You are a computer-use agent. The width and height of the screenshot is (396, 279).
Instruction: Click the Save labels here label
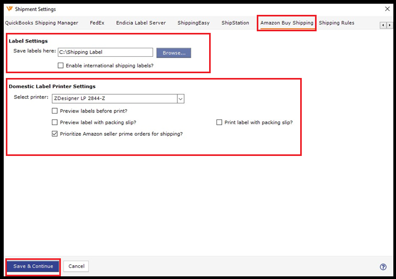[34, 51]
